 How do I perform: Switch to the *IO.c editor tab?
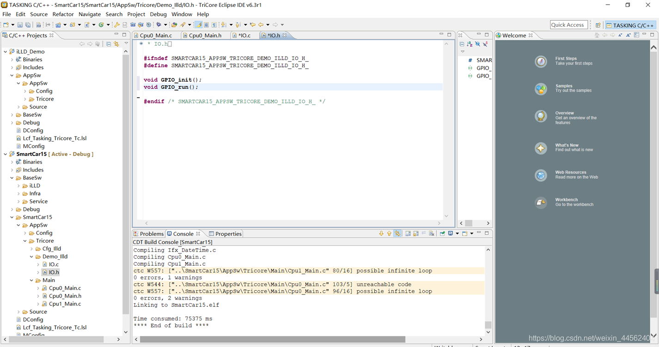click(244, 36)
